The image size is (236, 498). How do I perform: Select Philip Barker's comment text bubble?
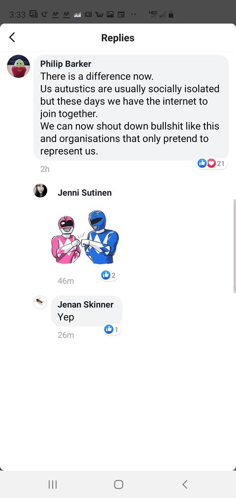(131, 107)
